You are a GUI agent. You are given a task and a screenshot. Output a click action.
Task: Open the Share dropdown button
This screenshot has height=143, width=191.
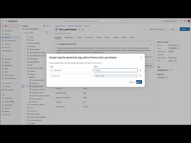[174, 29]
